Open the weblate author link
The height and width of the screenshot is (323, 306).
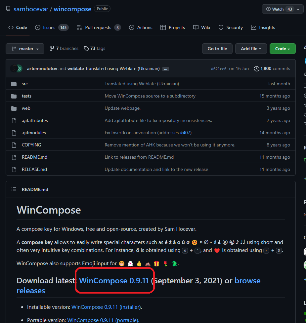(x=76, y=68)
